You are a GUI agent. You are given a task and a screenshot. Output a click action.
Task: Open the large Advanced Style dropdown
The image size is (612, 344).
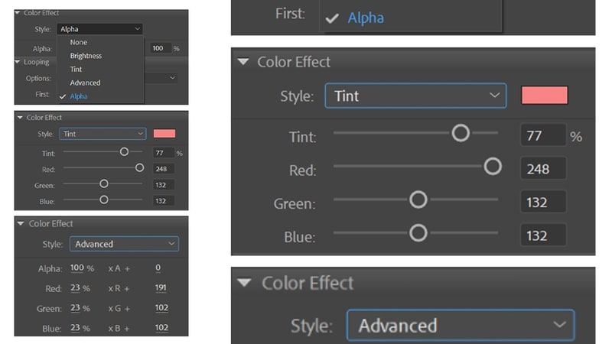click(x=460, y=326)
